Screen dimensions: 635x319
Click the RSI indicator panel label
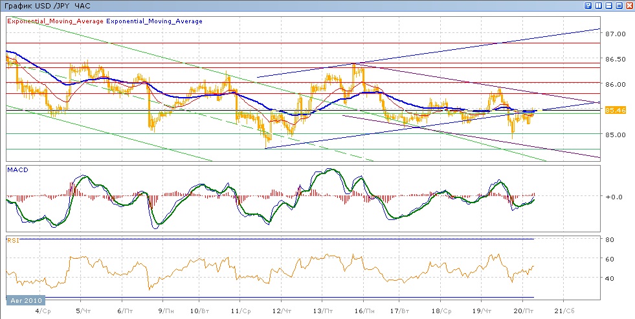(12, 240)
